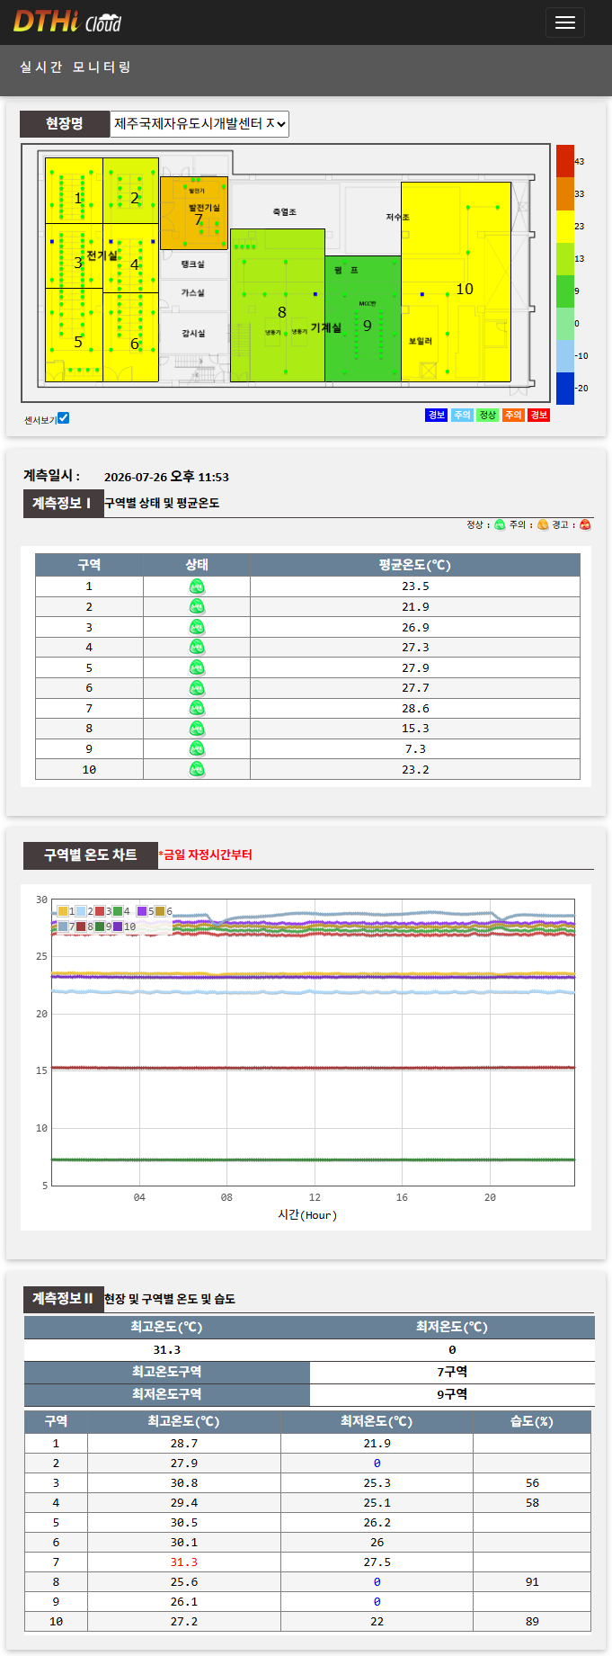Click zone 8 status icon in table
Screen dimensions: 612x1656
pos(197,729)
